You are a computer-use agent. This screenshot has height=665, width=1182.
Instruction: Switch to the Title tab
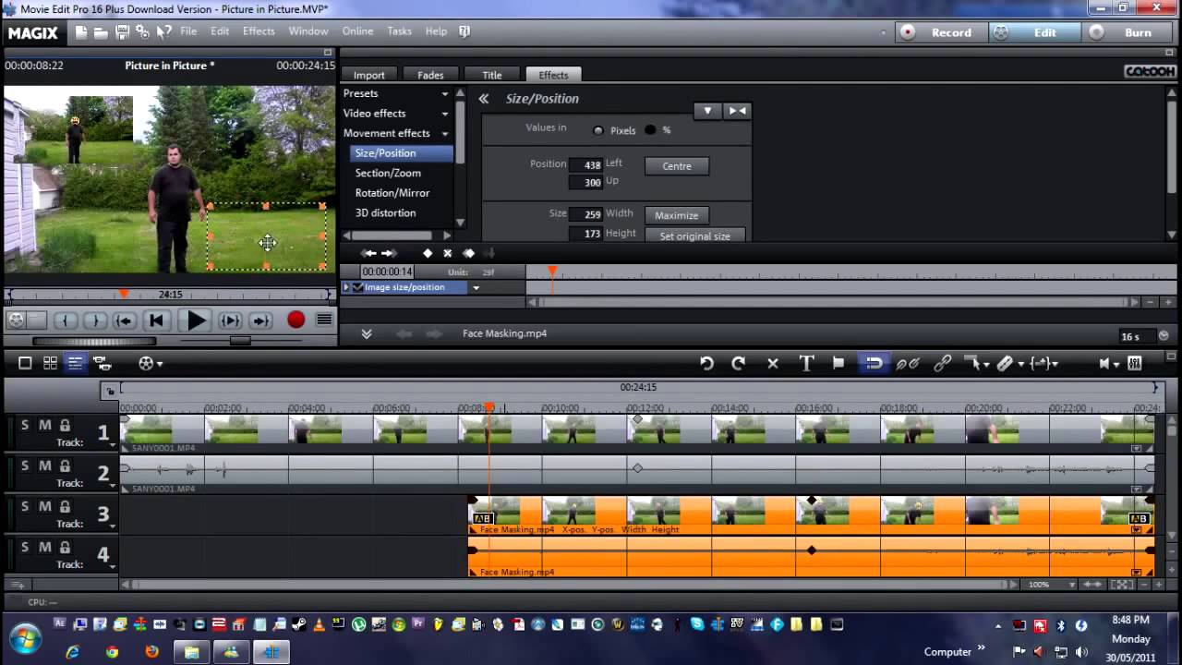pyautogui.click(x=491, y=75)
